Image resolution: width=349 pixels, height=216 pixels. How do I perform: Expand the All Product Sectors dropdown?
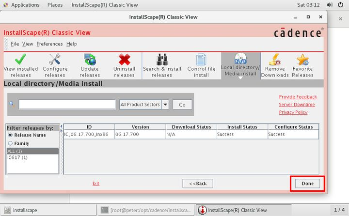click(x=165, y=105)
